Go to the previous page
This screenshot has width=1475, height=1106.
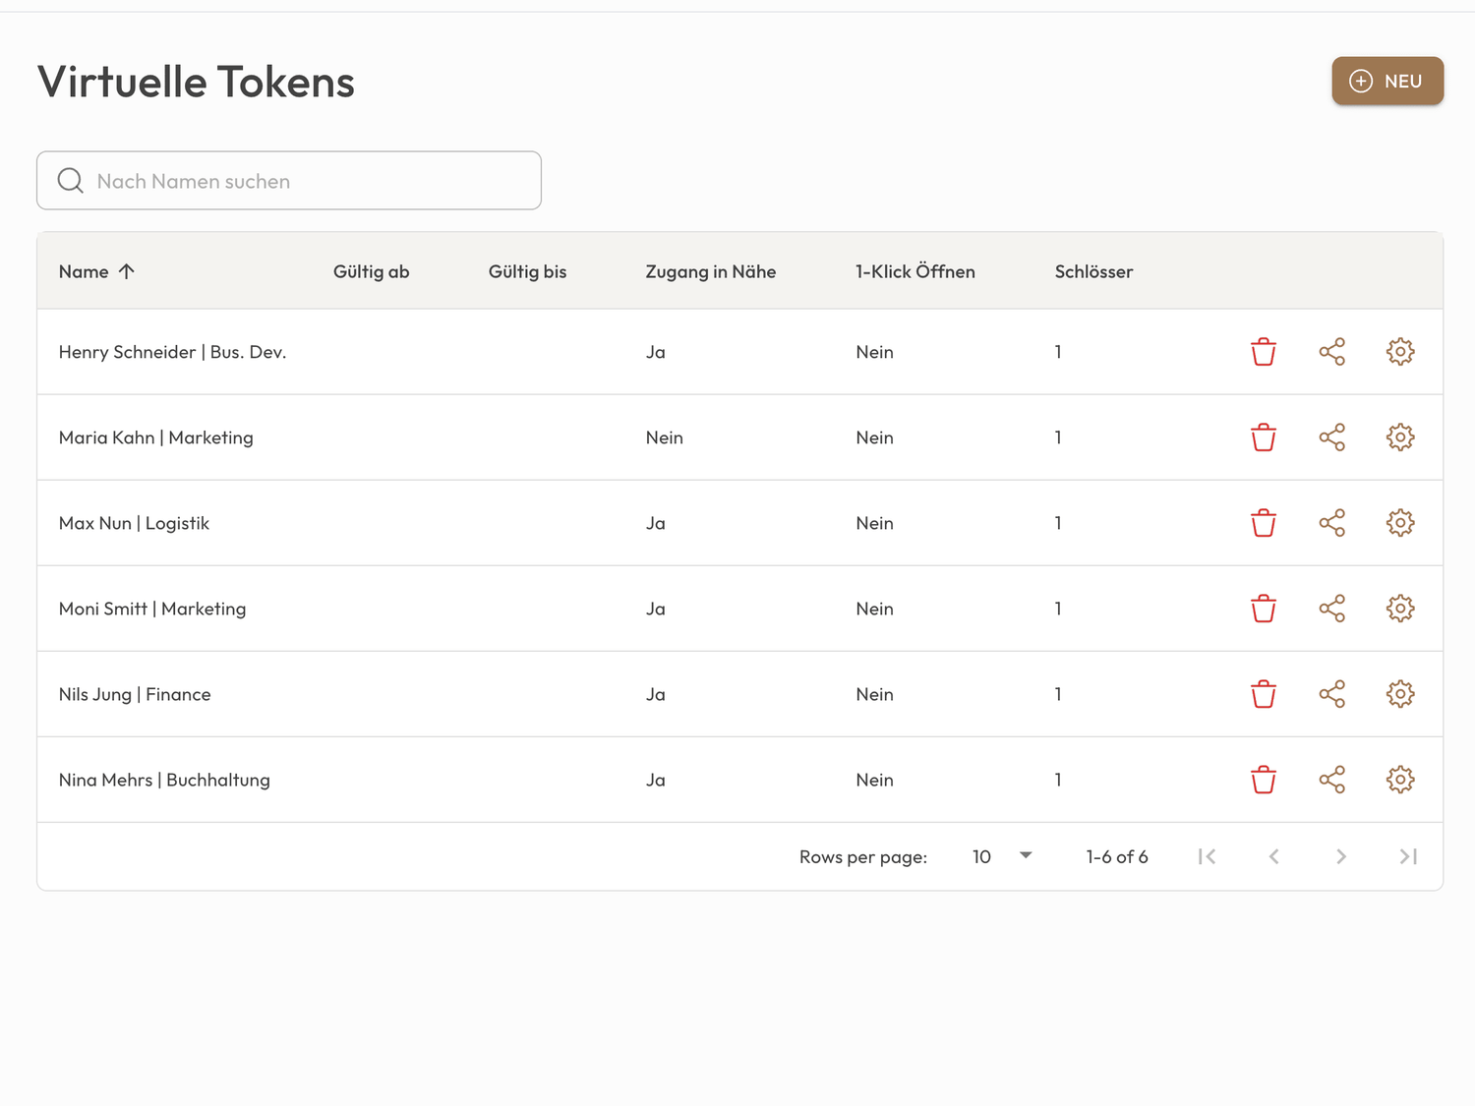(1273, 856)
